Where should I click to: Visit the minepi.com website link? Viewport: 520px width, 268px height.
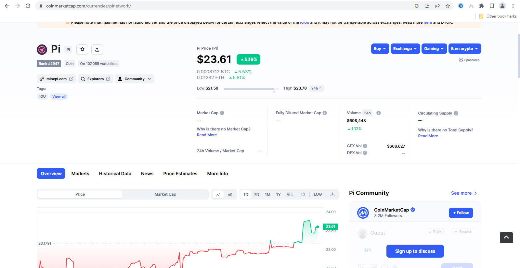coord(57,79)
